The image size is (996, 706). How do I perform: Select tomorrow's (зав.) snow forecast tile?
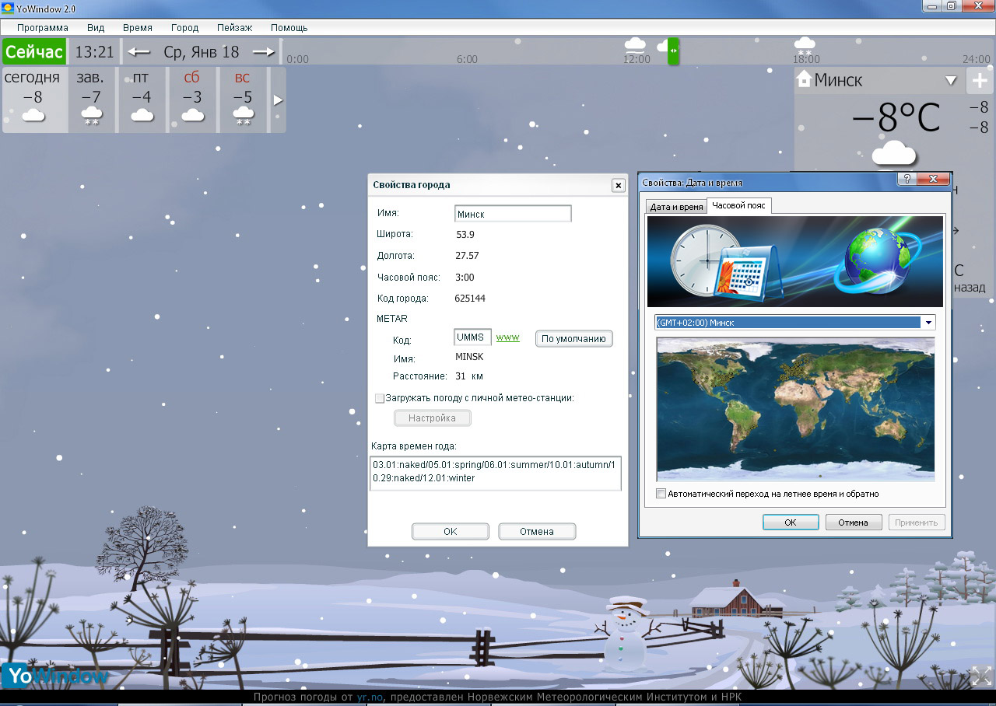pos(92,100)
